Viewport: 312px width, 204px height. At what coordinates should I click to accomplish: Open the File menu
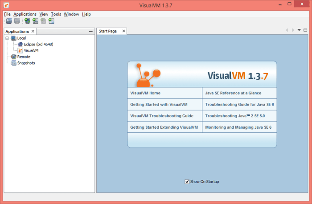coord(7,14)
